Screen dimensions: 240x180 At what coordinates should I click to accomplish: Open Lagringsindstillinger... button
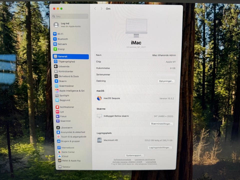point(160,147)
